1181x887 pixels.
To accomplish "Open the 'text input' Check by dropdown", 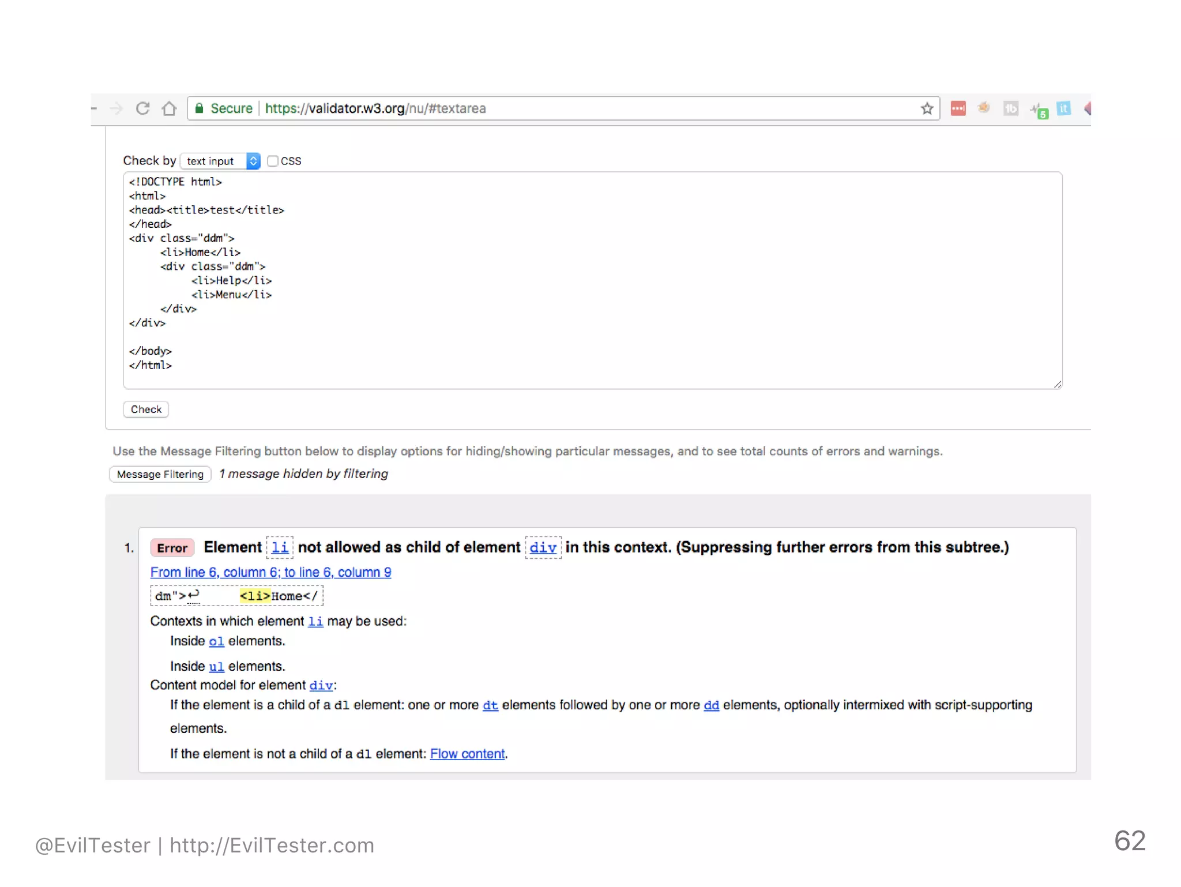I will pyautogui.click(x=220, y=161).
